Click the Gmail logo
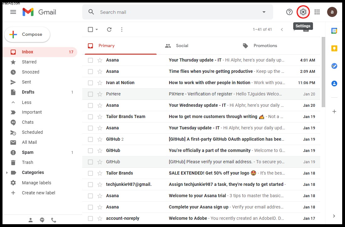 tap(39, 12)
